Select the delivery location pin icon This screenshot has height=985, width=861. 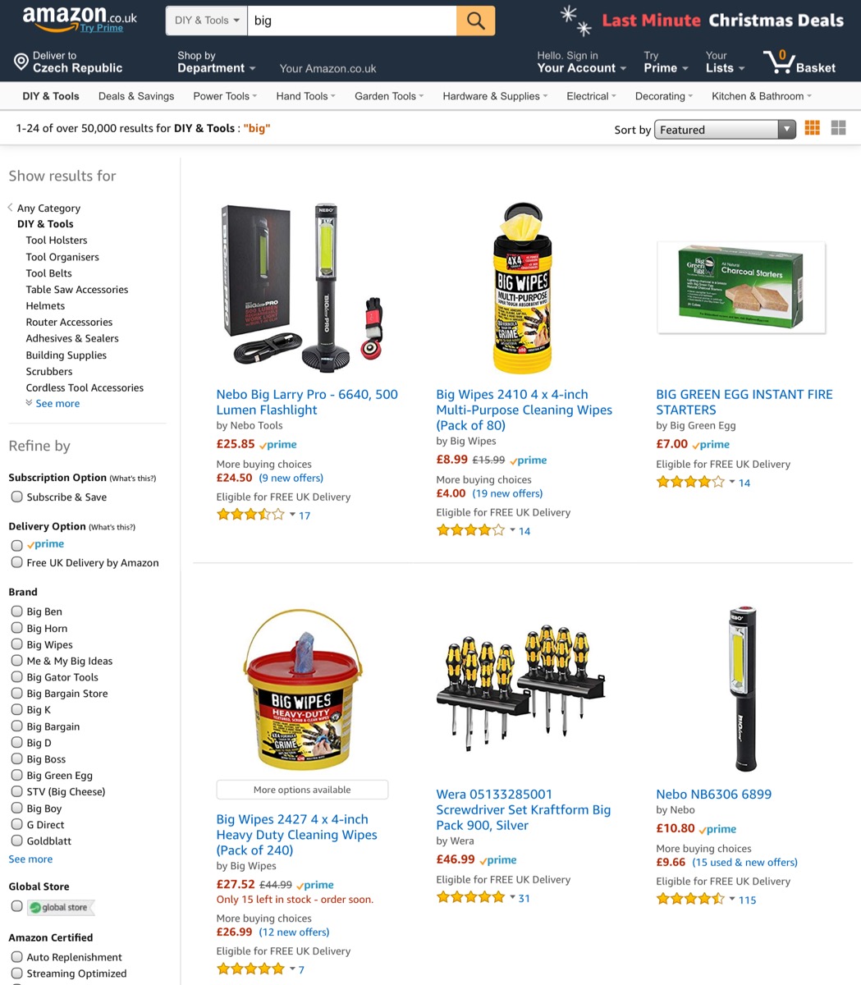click(21, 62)
